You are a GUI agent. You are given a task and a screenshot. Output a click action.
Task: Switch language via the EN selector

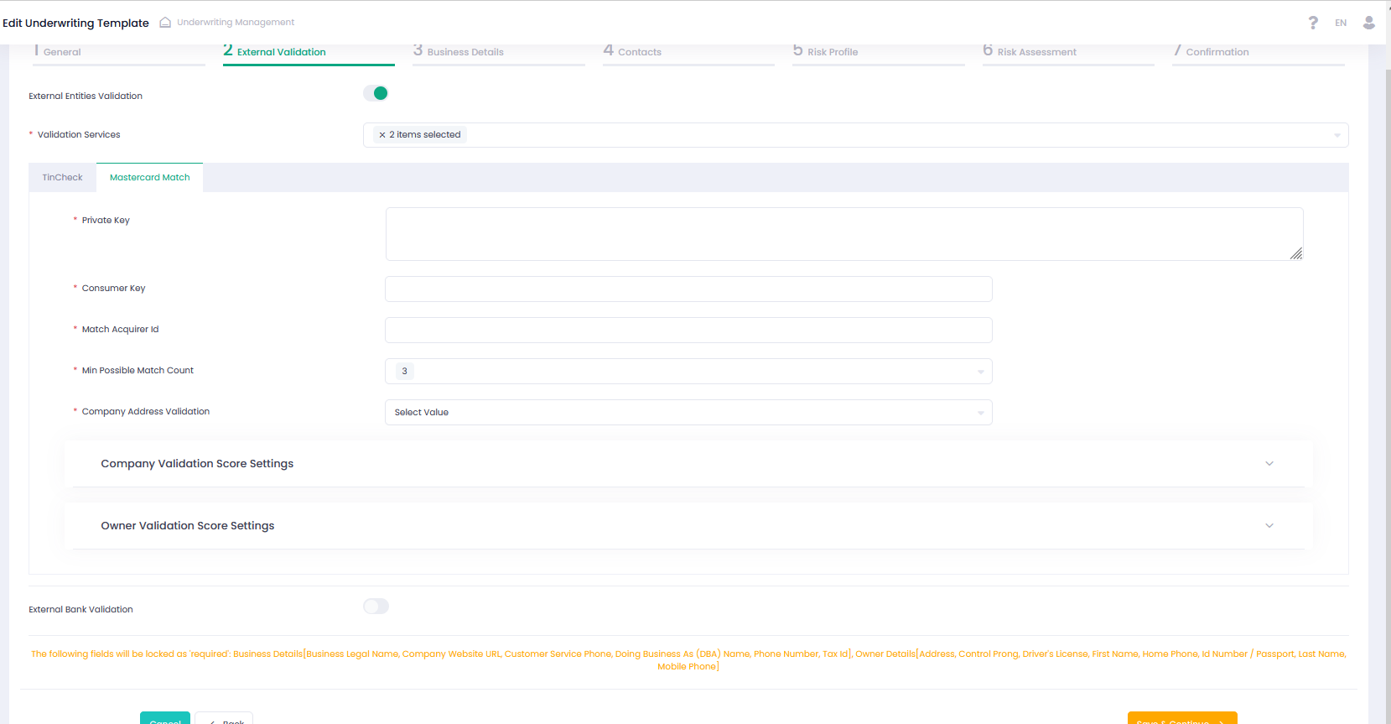coord(1341,23)
